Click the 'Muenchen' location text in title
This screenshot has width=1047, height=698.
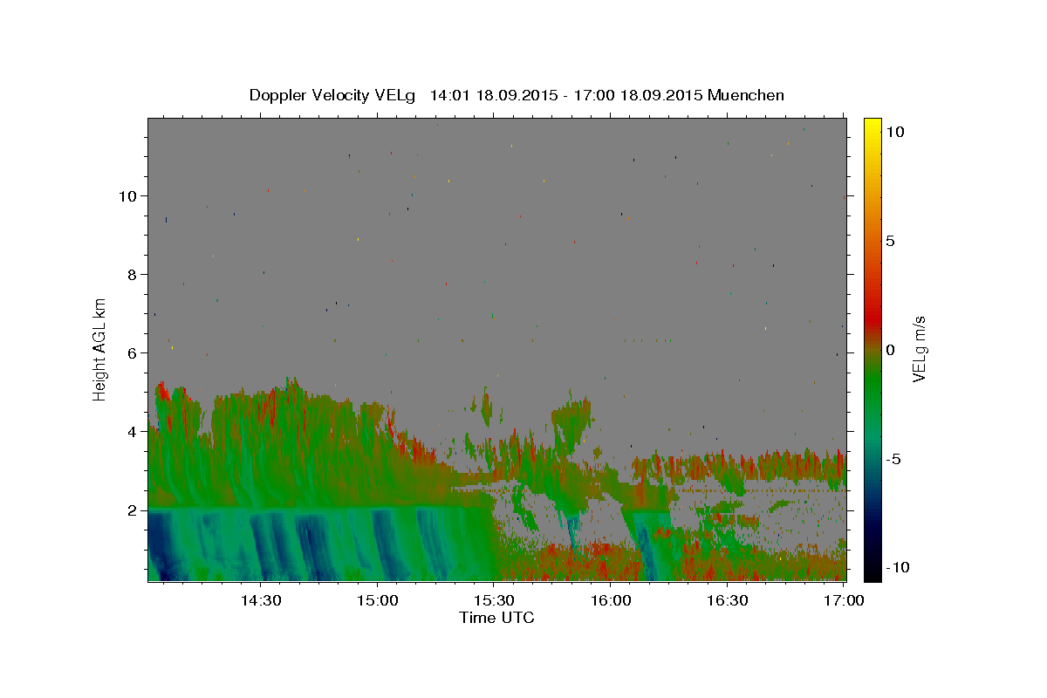coord(746,95)
